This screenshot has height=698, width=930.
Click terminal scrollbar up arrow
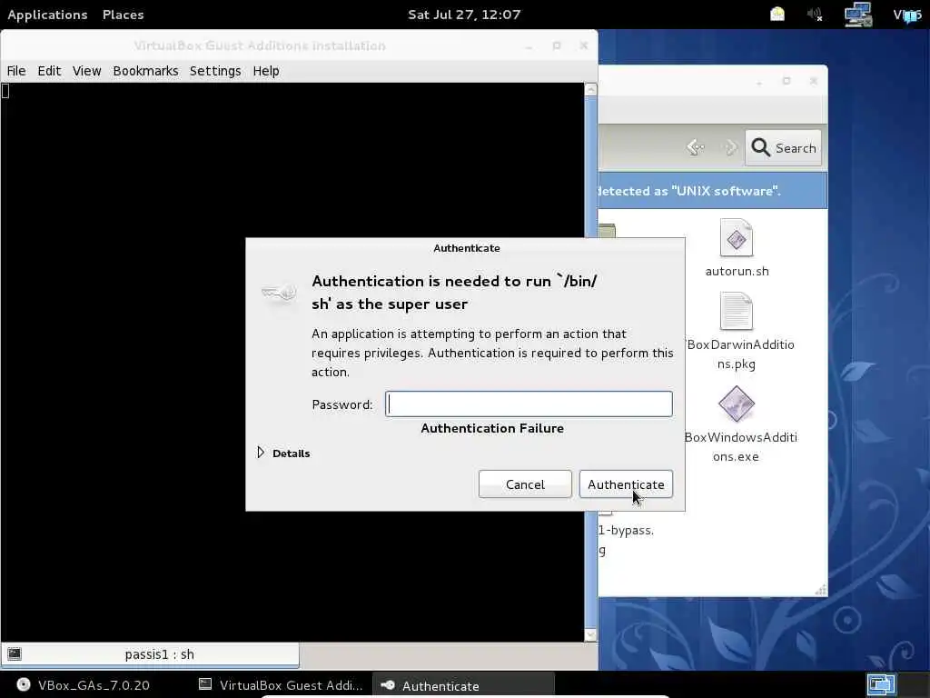(590, 90)
